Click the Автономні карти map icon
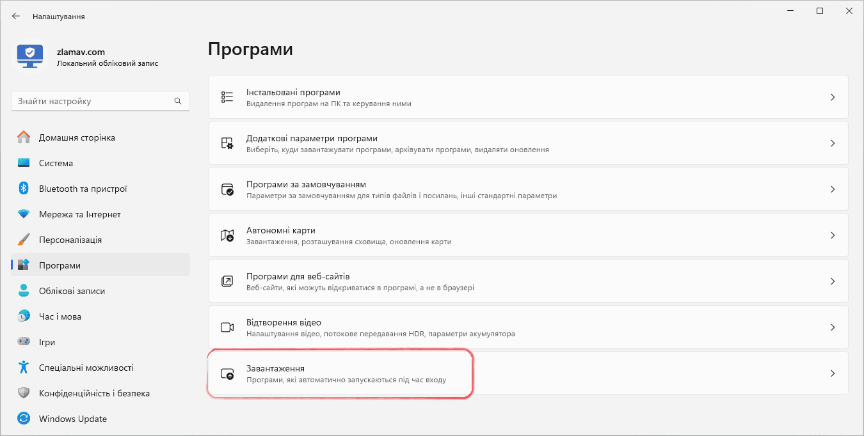 coord(227,235)
